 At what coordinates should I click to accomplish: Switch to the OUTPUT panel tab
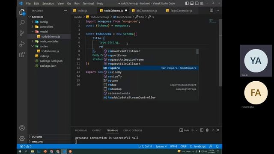(97, 130)
